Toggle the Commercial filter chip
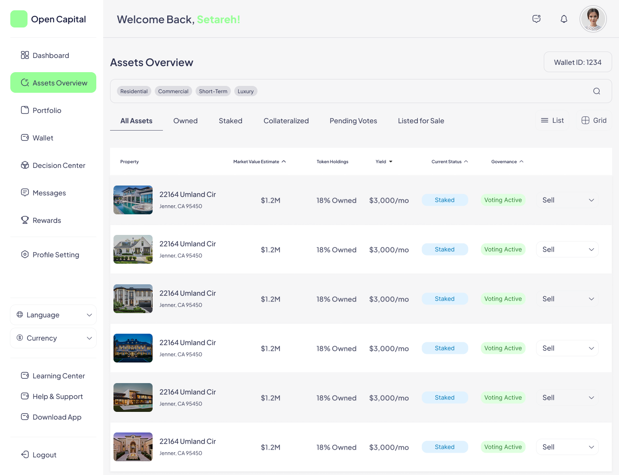The image size is (619, 475). [x=173, y=91]
